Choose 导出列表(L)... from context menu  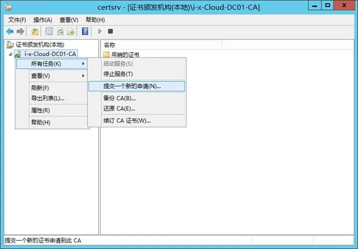(x=52, y=98)
